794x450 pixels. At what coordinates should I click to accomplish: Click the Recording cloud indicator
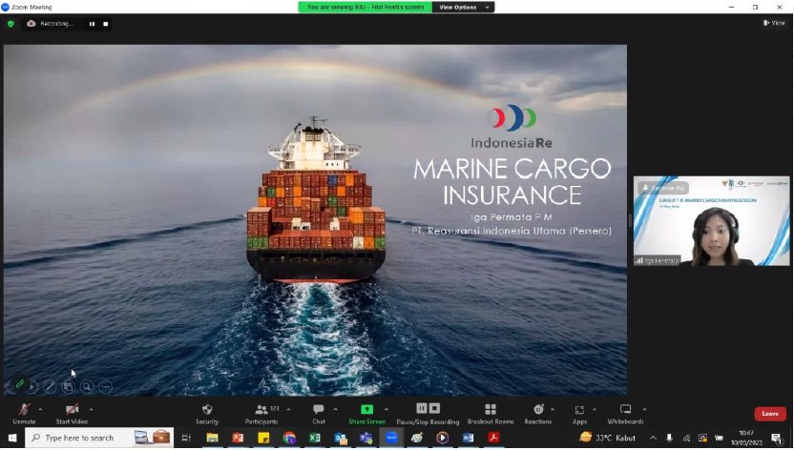tap(50, 24)
